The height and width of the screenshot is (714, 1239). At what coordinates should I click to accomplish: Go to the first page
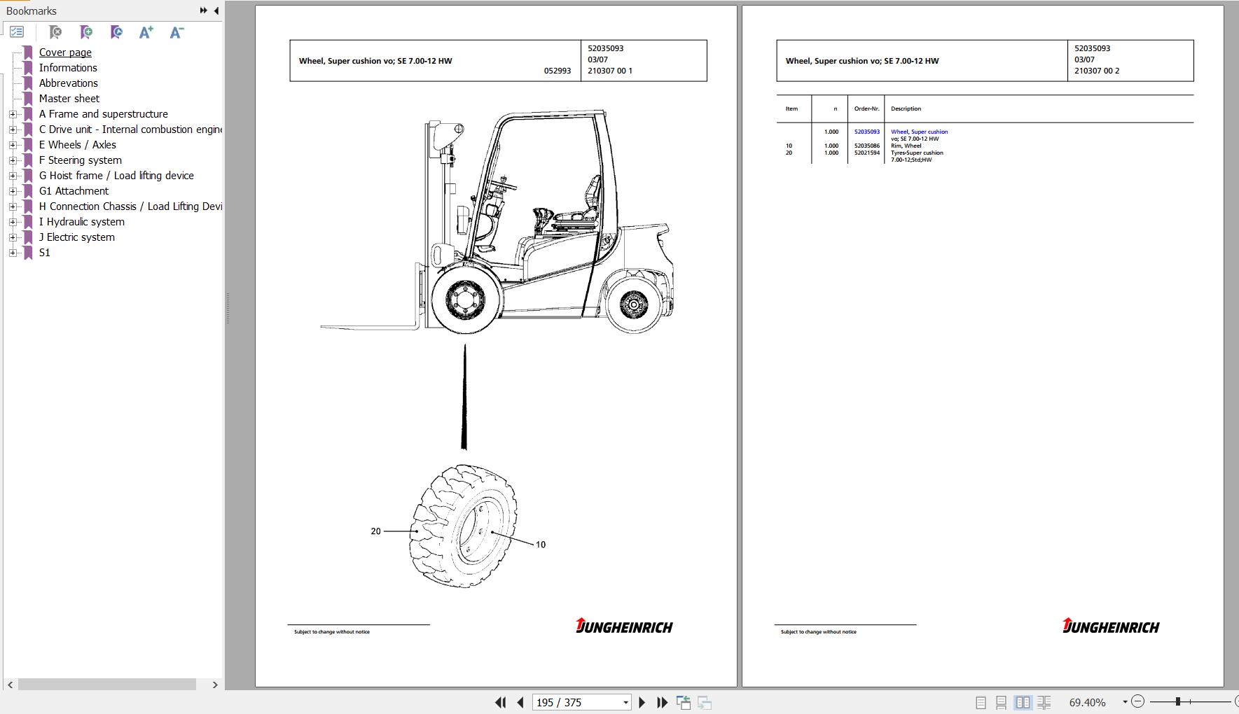point(500,702)
